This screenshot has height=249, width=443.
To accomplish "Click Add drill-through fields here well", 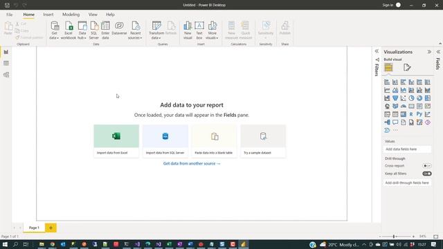I will pos(408,183).
